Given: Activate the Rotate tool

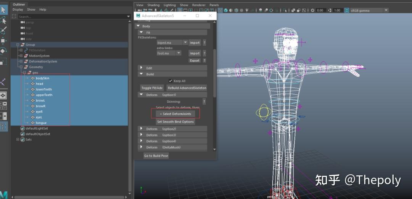Looking at the screenshot, I should tap(3, 51).
